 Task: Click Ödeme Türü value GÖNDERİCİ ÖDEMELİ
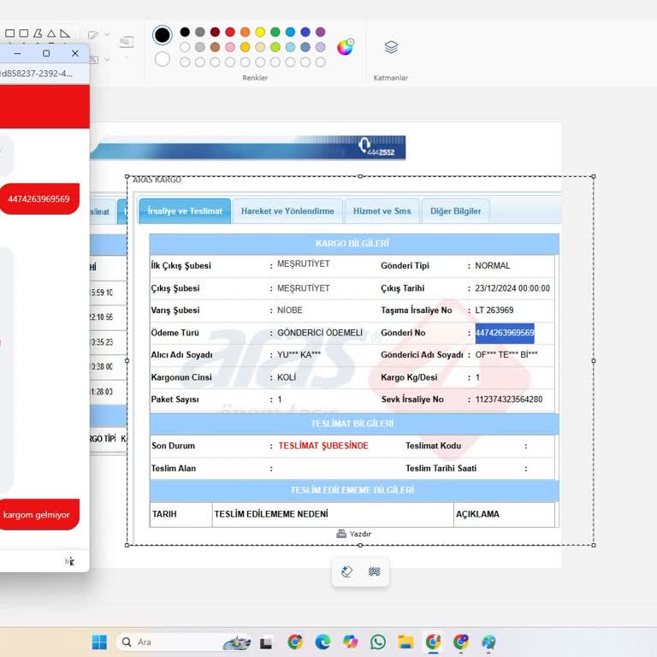click(320, 333)
